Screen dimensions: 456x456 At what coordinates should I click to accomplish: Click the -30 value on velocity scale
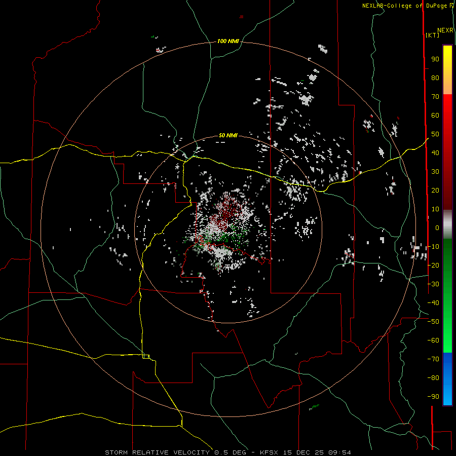tap(433, 284)
